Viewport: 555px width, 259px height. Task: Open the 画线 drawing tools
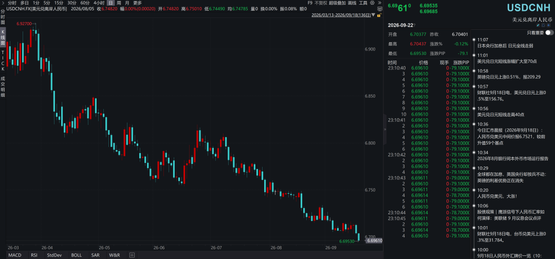pos(352,3)
